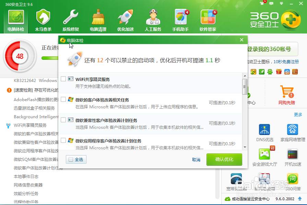Click the 取消 link

(196, 160)
